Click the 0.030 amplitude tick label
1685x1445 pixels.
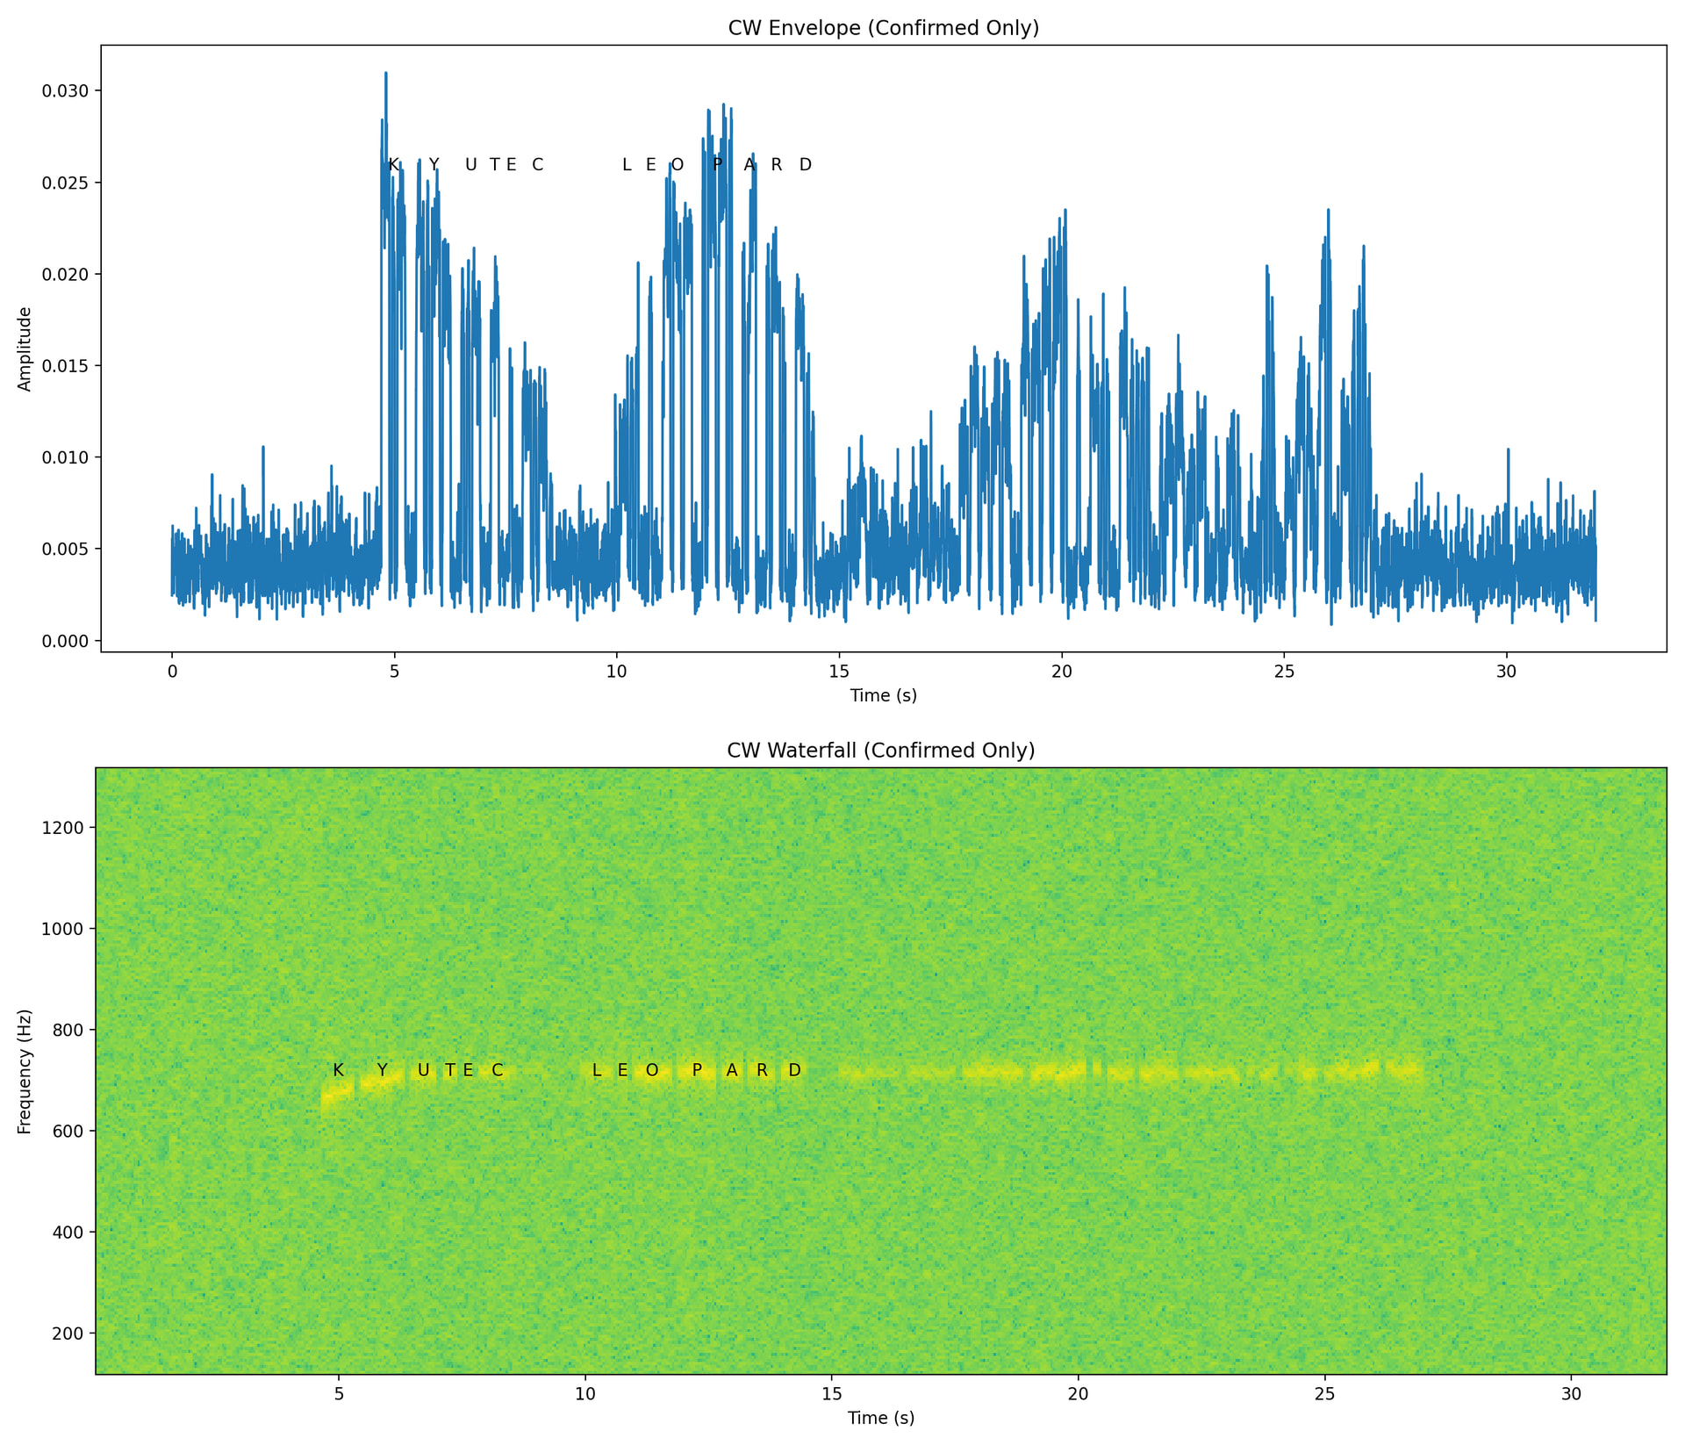pyautogui.click(x=65, y=90)
